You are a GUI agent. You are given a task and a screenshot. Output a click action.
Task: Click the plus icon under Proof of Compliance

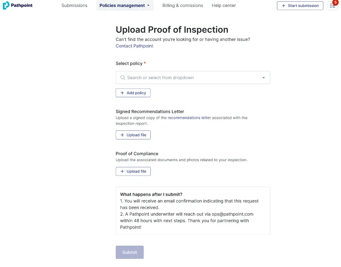click(122, 171)
